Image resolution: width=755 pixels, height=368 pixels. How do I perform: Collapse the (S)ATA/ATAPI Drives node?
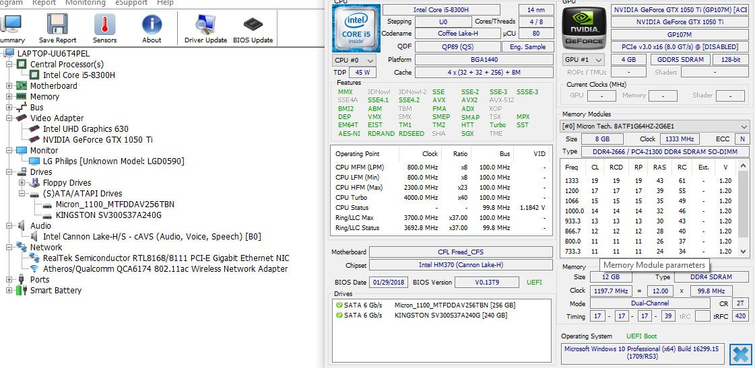(22, 193)
